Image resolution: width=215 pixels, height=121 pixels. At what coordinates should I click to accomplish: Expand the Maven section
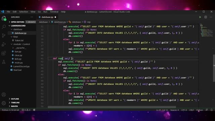[22, 106]
